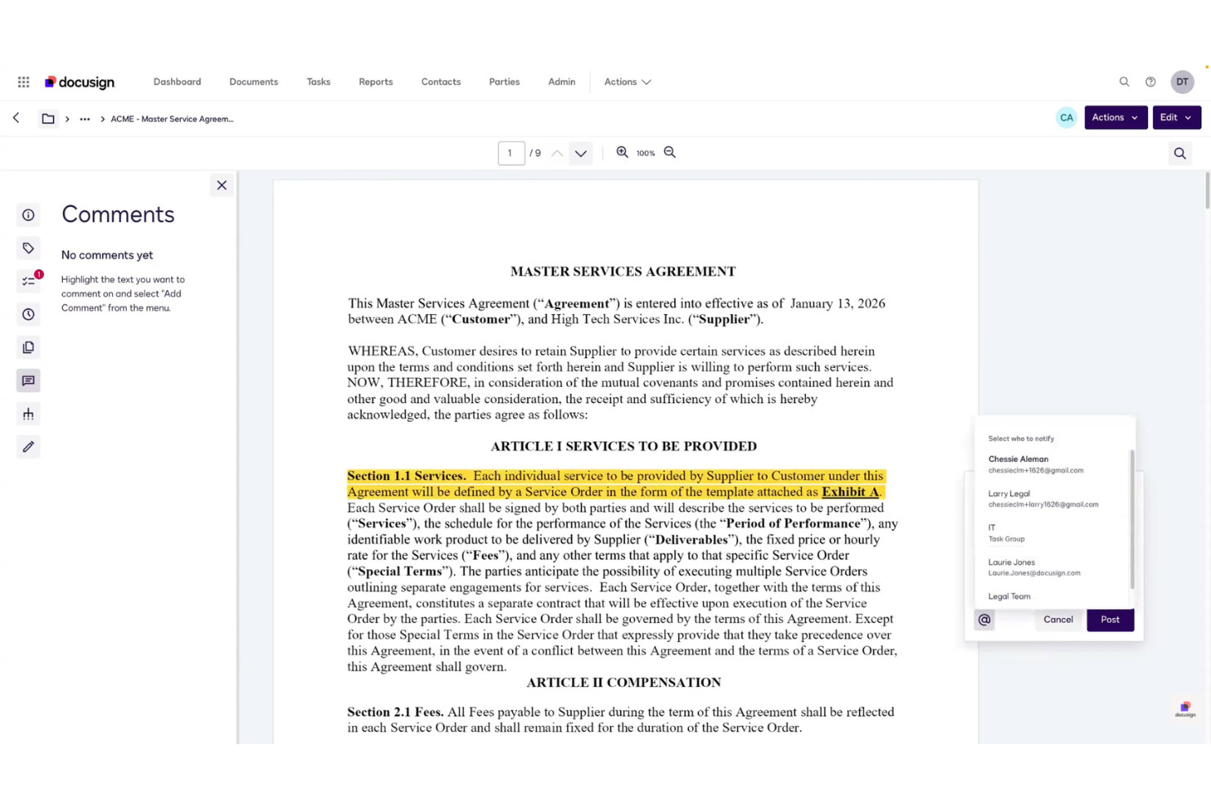Open the pencil edit sidebar icon

[29, 447]
